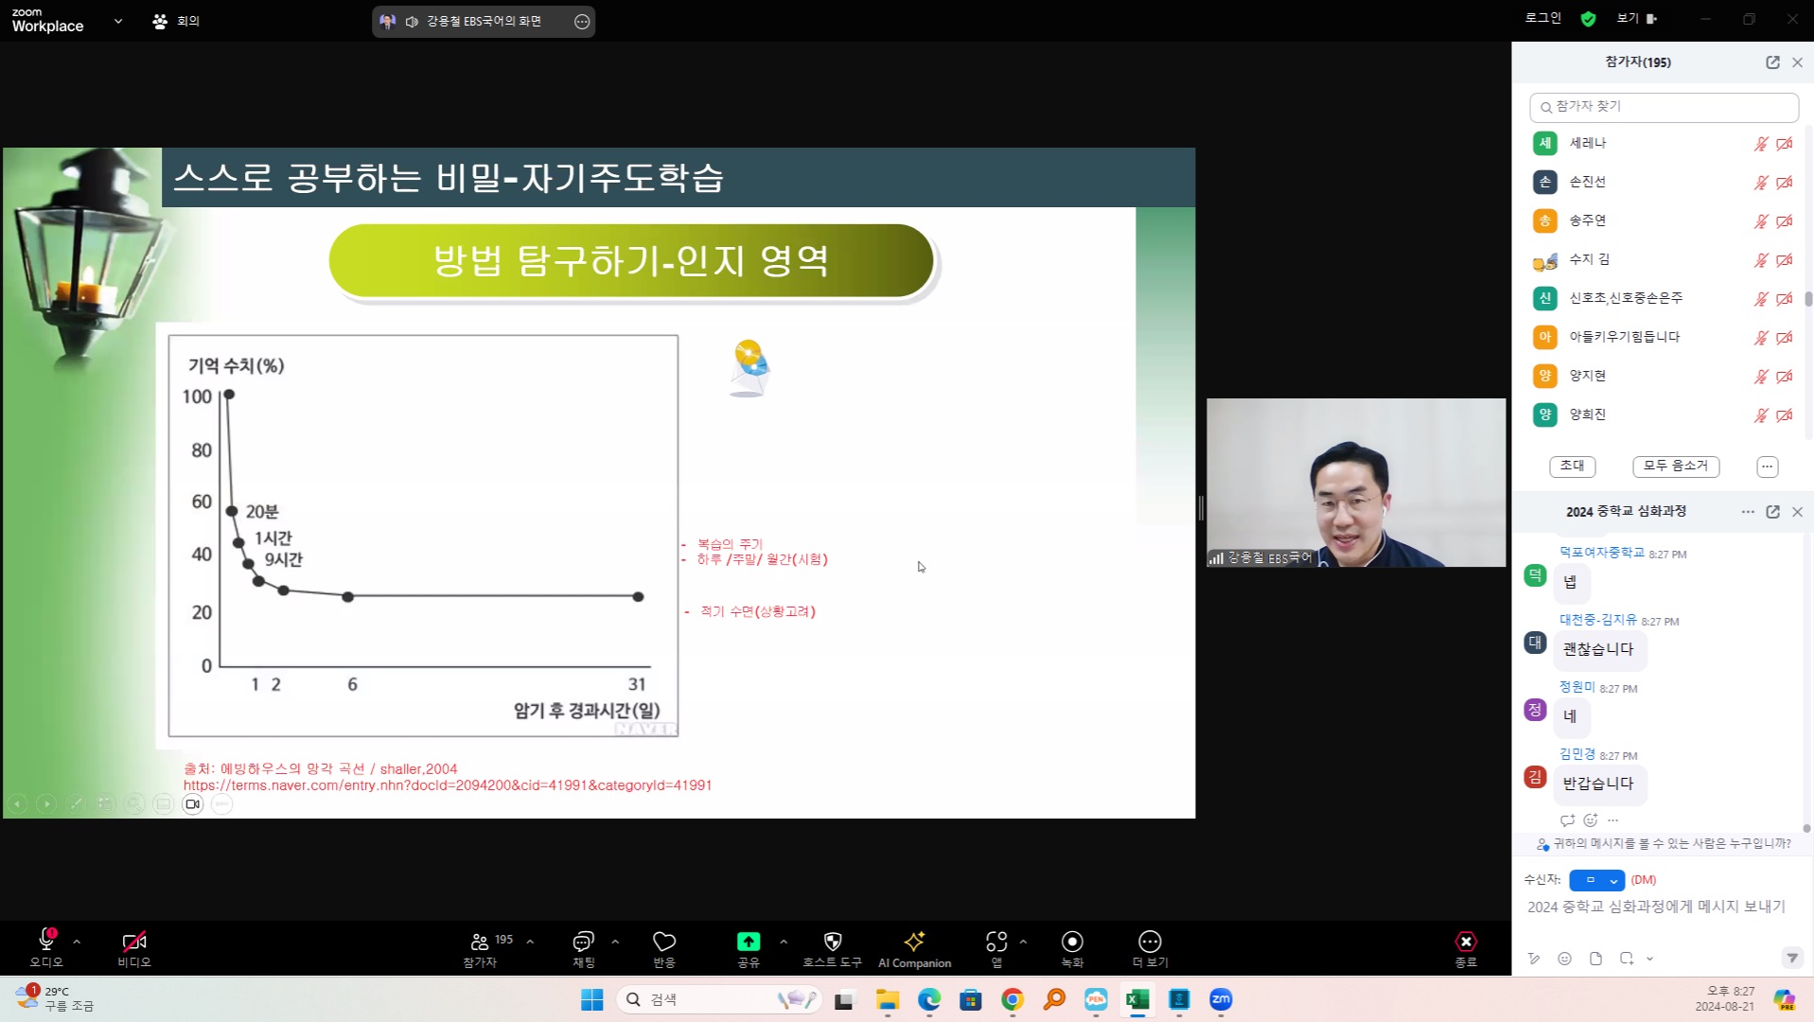
Task: Expand share options caret next to 공유
Action: (784, 942)
